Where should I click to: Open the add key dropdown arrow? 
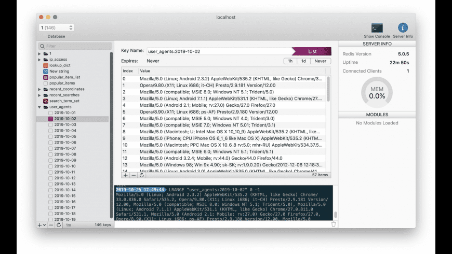click(x=44, y=225)
